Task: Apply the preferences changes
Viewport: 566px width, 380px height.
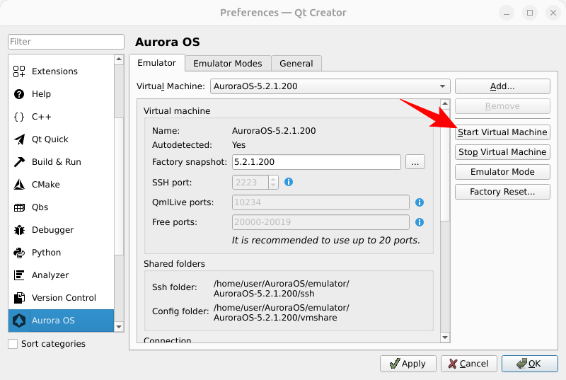Action: point(408,364)
